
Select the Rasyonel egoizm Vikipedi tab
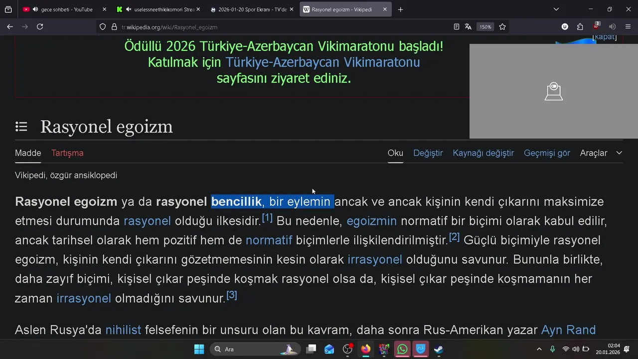coord(345,9)
